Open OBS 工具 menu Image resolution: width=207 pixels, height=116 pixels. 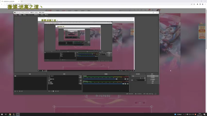click(x=42, y=15)
